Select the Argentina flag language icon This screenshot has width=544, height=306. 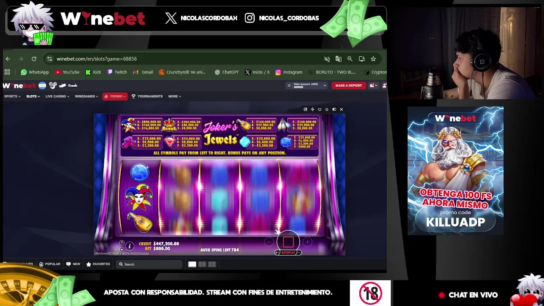(42, 85)
